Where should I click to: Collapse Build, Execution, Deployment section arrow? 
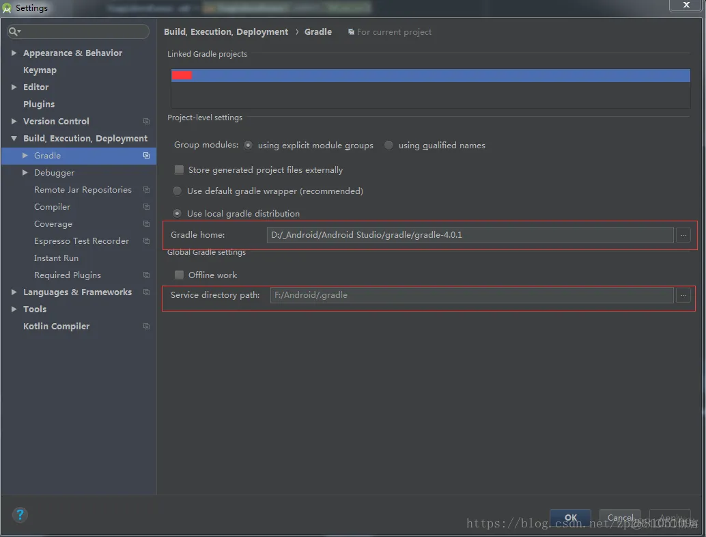14,138
